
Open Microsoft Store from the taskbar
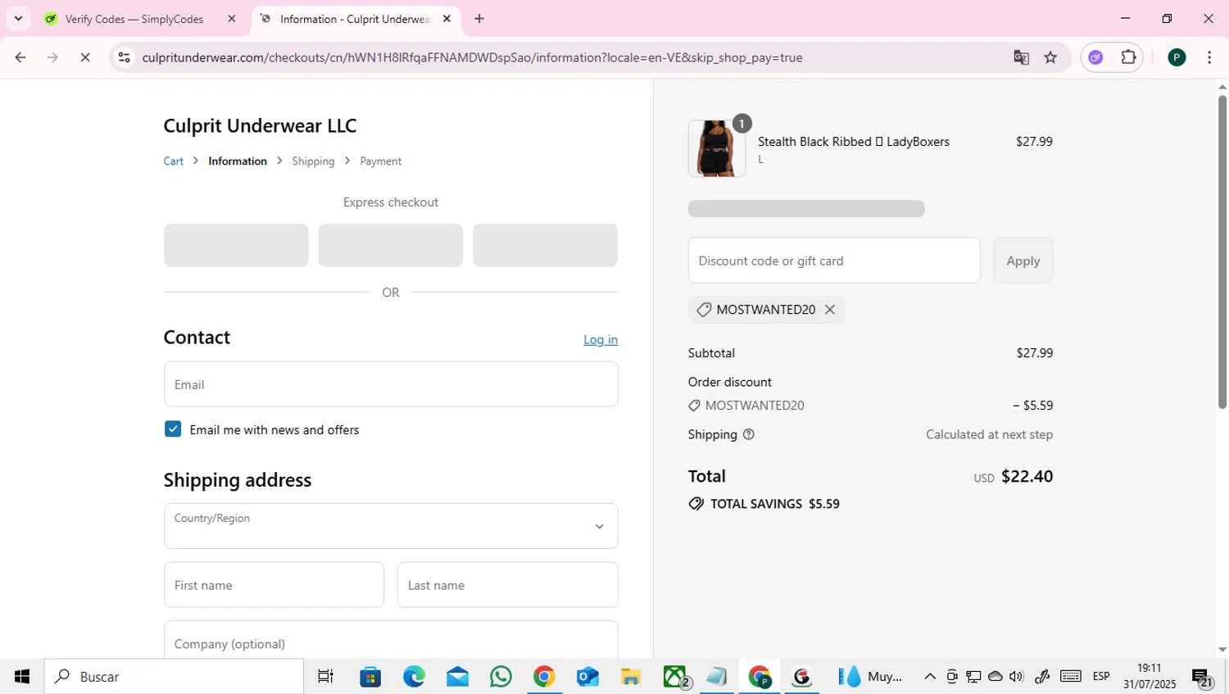coord(370,677)
